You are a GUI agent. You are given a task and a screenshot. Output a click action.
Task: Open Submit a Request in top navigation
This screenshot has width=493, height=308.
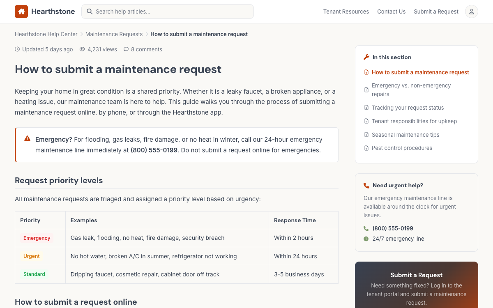436,11
